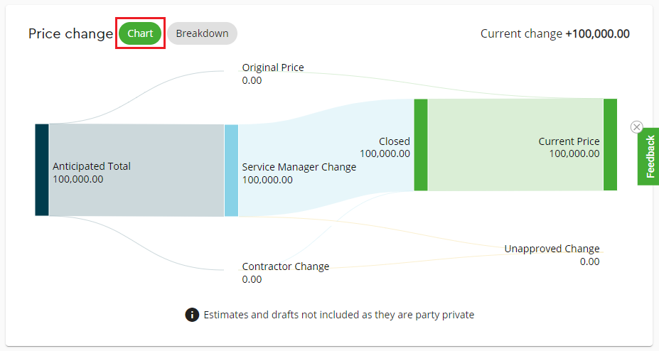Click the Closed 100,000.00 label

[x=385, y=147]
